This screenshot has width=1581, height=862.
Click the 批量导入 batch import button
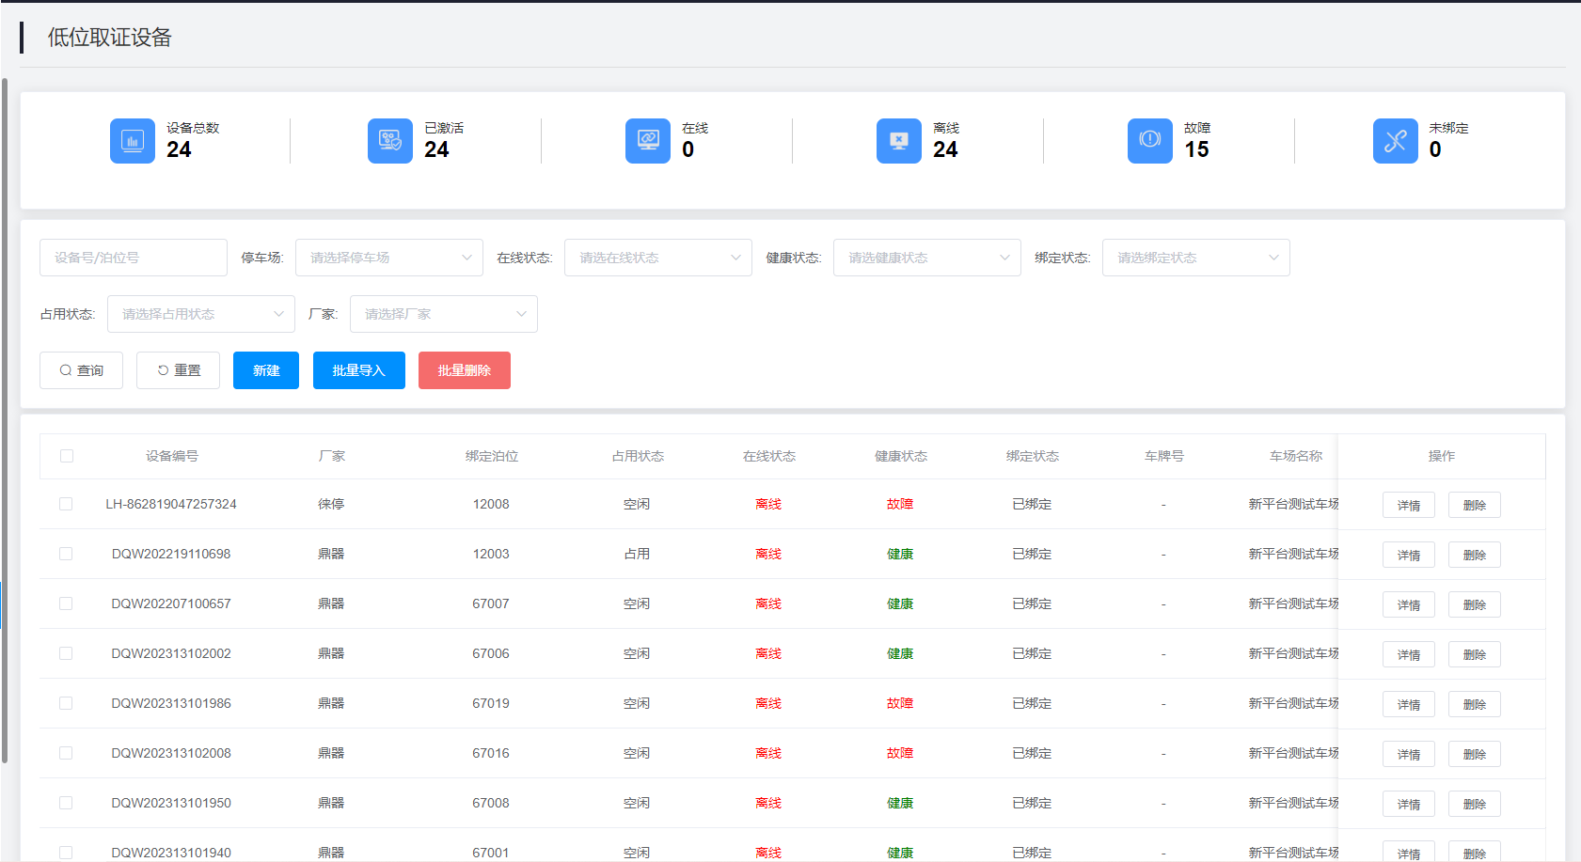(359, 370)
